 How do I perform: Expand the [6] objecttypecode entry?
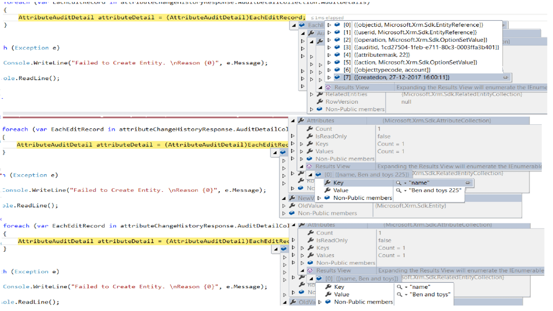(329, 70)
